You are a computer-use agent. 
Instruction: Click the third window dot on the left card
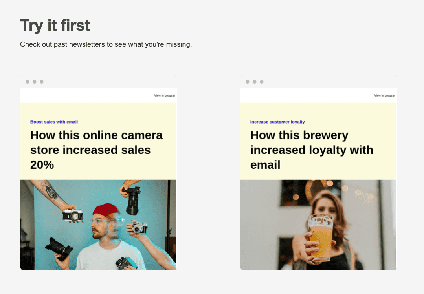coord(42,82)
